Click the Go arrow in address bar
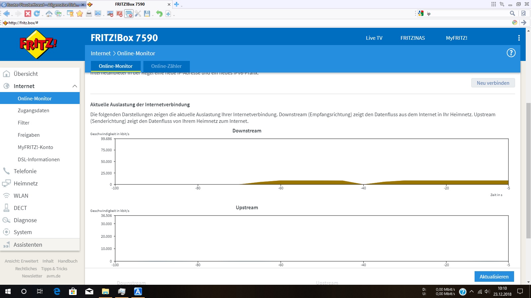Image resolution: width=531 pixels, height=298 pixels. (524, 23)
